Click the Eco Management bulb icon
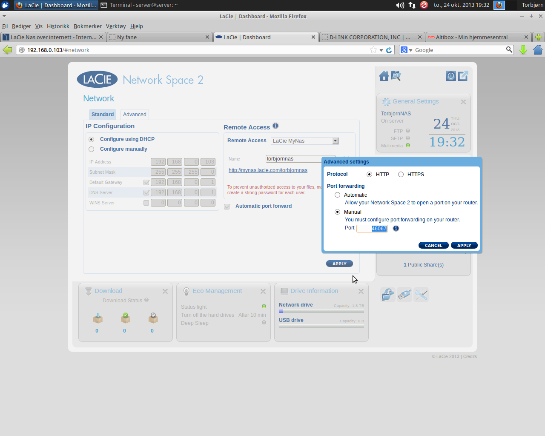Viewport: 545px width, 436px height. click(186, 291)
